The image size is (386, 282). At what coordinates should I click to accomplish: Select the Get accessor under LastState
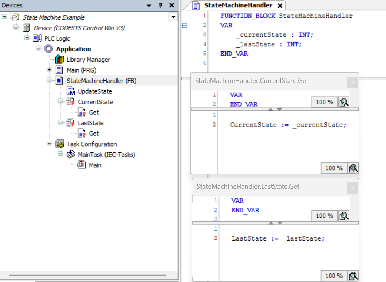pyautogui.click(x=94, y=134)
